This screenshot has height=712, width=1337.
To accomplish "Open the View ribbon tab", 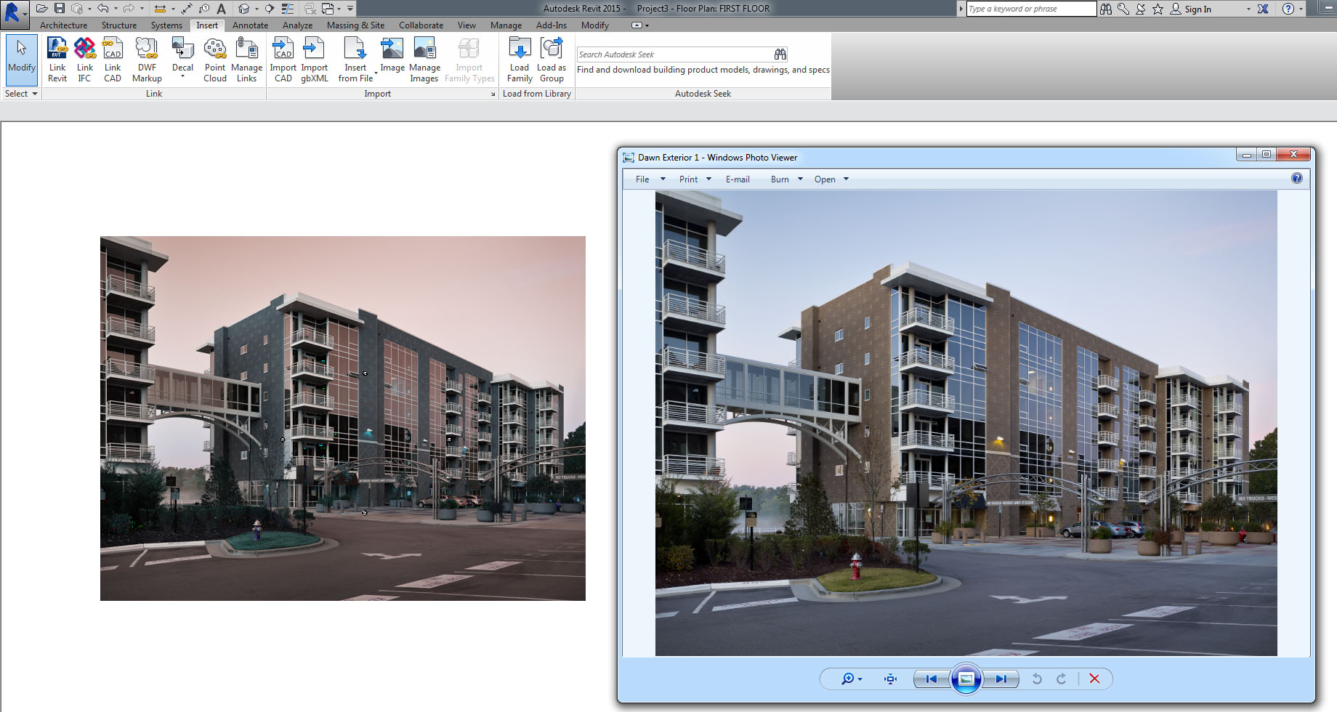I will (x=466, y=25).
